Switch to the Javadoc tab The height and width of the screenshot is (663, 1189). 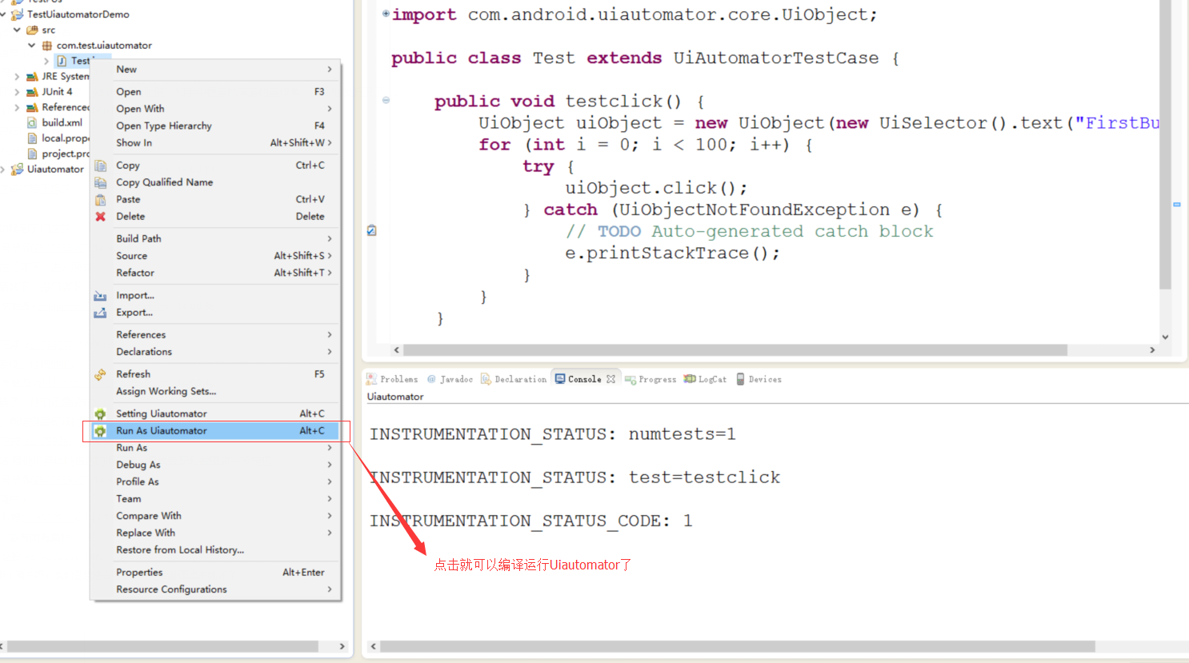pyautogui.click(x=450, y=379)
